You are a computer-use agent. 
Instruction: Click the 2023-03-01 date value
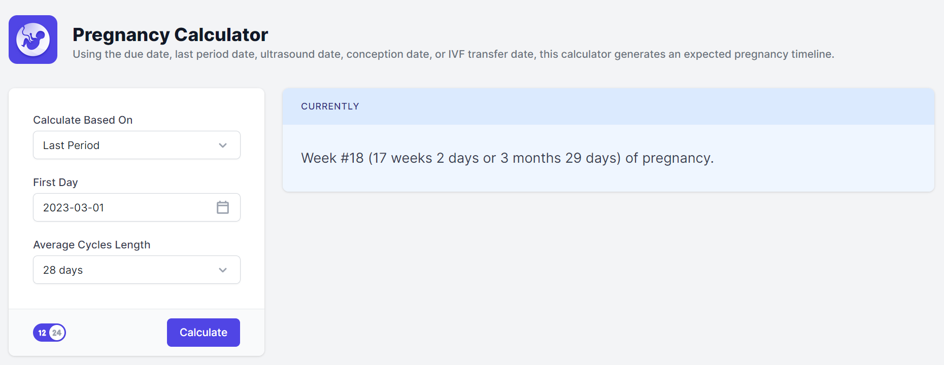pos(74,208)
